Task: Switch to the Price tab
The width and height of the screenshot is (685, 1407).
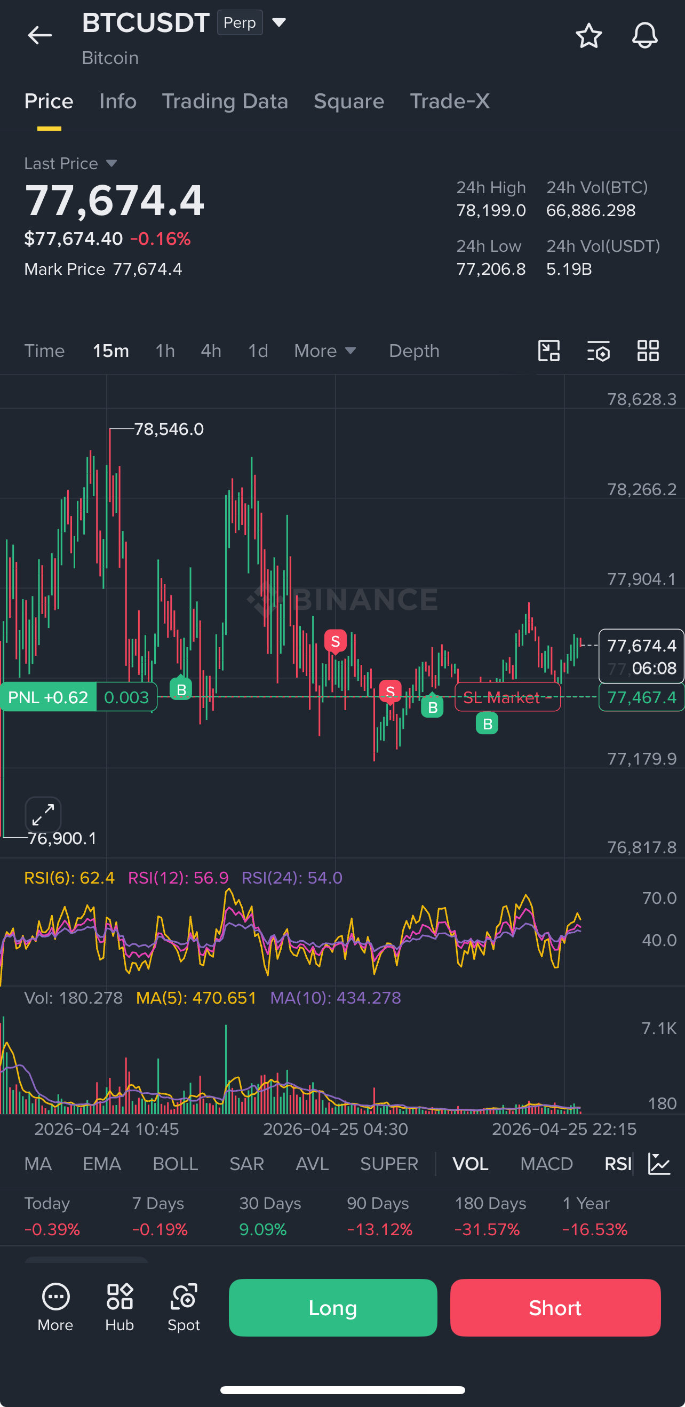Action: 49,101
